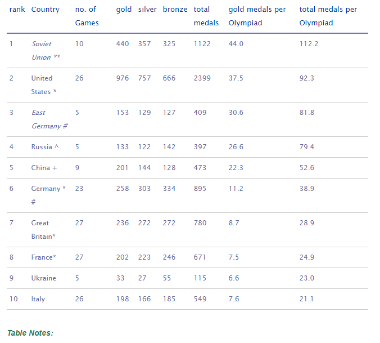Select the 'Ukraine' country cell

[44, 278]
